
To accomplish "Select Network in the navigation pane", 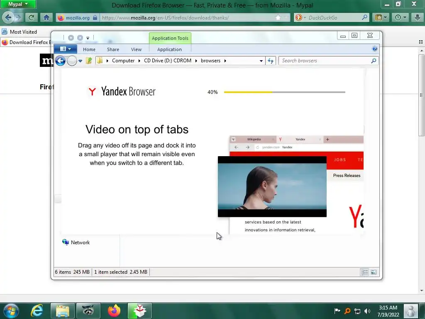I will click(76, 243).
